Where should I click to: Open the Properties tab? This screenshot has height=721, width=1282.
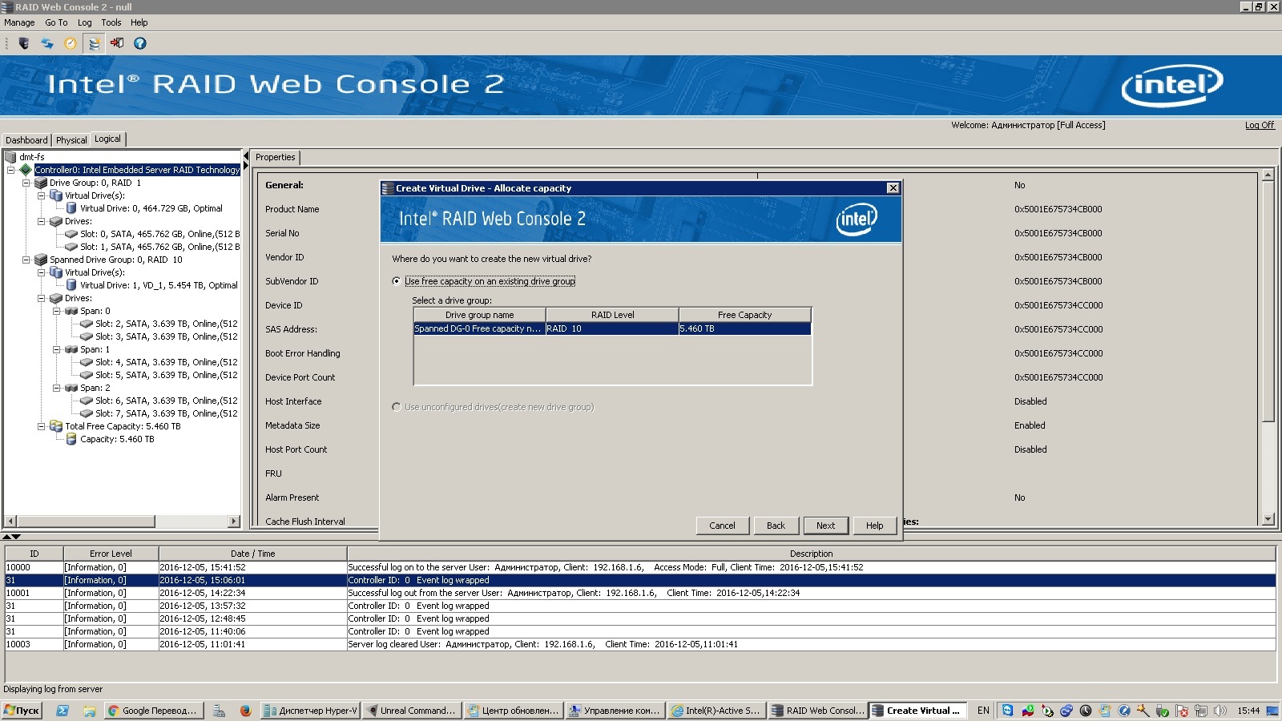pyautogui.click(x=276, y=158)
